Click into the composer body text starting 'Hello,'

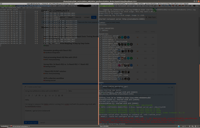(61, 108)
